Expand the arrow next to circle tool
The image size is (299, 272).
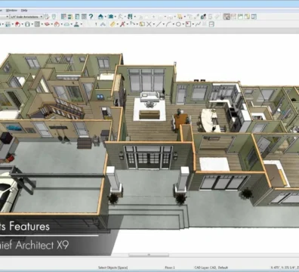pyautogui.click(x=183, y=24)
